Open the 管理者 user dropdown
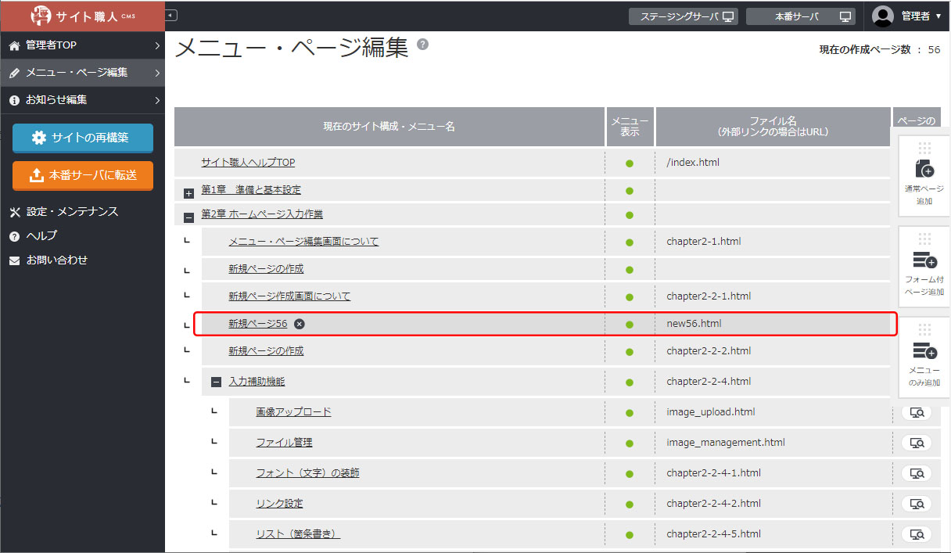The height and width of the screenshot is (553, 951). tap(907, 16)
